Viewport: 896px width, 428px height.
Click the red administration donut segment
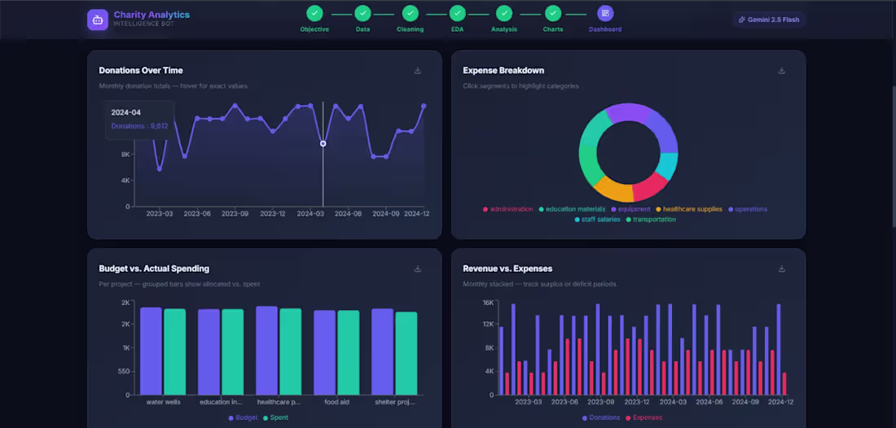[x=650, y=187]
